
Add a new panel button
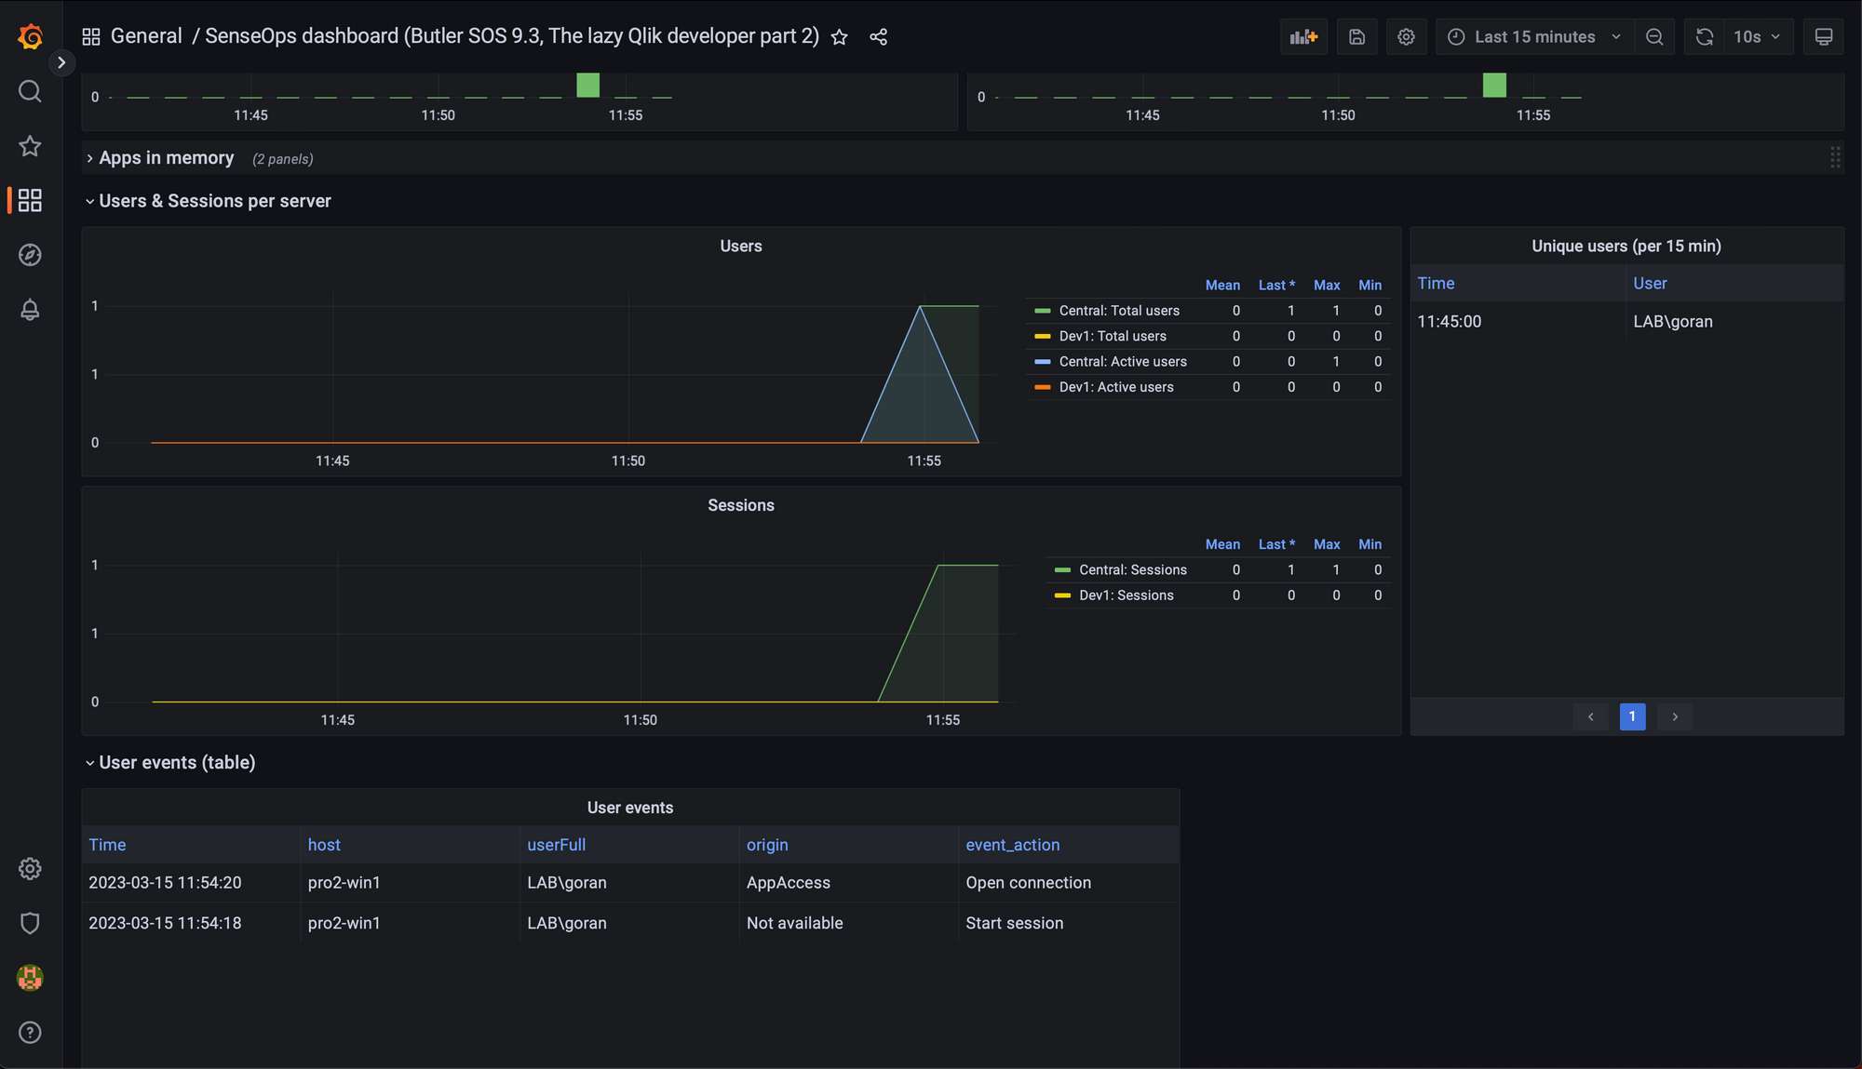[1303, 36]
